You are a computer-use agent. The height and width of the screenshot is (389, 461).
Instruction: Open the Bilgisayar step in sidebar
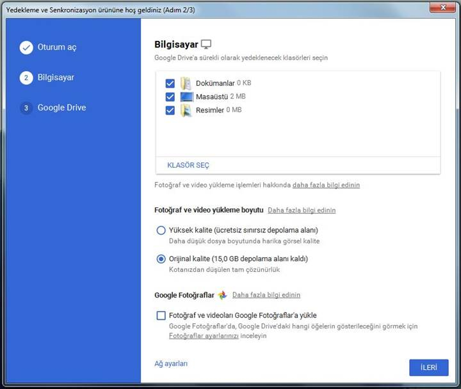[x=56, y=77]
